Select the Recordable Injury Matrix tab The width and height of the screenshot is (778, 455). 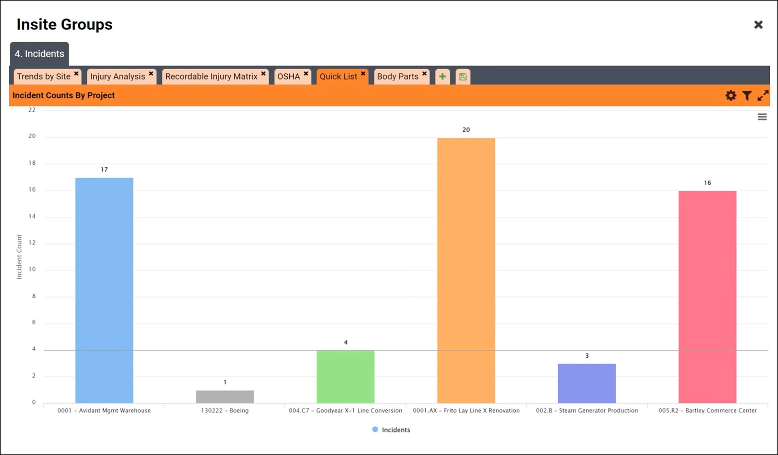click(211, 76)
